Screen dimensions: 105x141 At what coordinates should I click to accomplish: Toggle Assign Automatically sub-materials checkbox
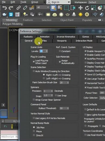pos(60,62)
